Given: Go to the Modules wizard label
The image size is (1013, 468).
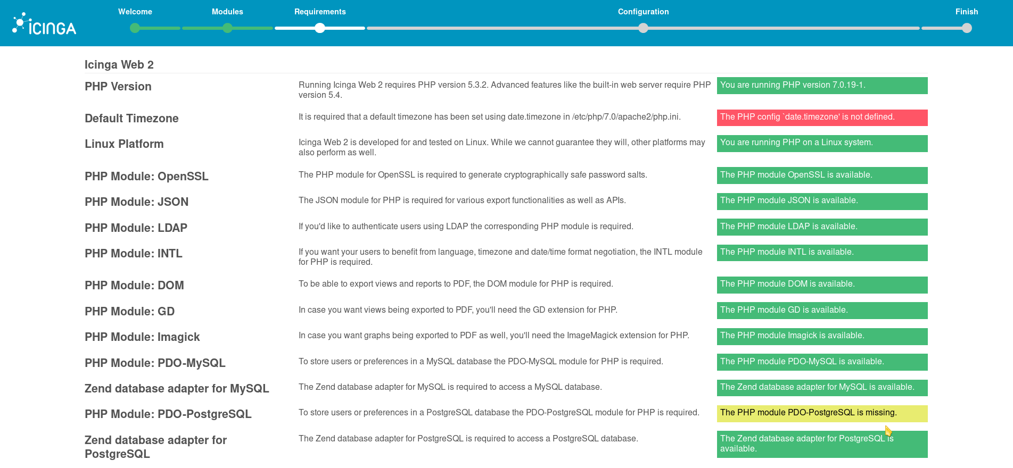Looking at the screenshot, I should point(227,12).
